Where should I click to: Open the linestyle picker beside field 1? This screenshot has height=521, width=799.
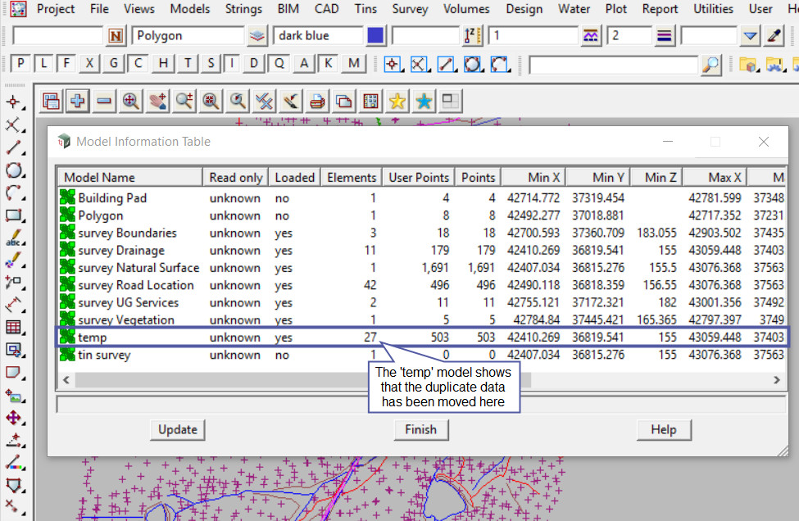591,36
